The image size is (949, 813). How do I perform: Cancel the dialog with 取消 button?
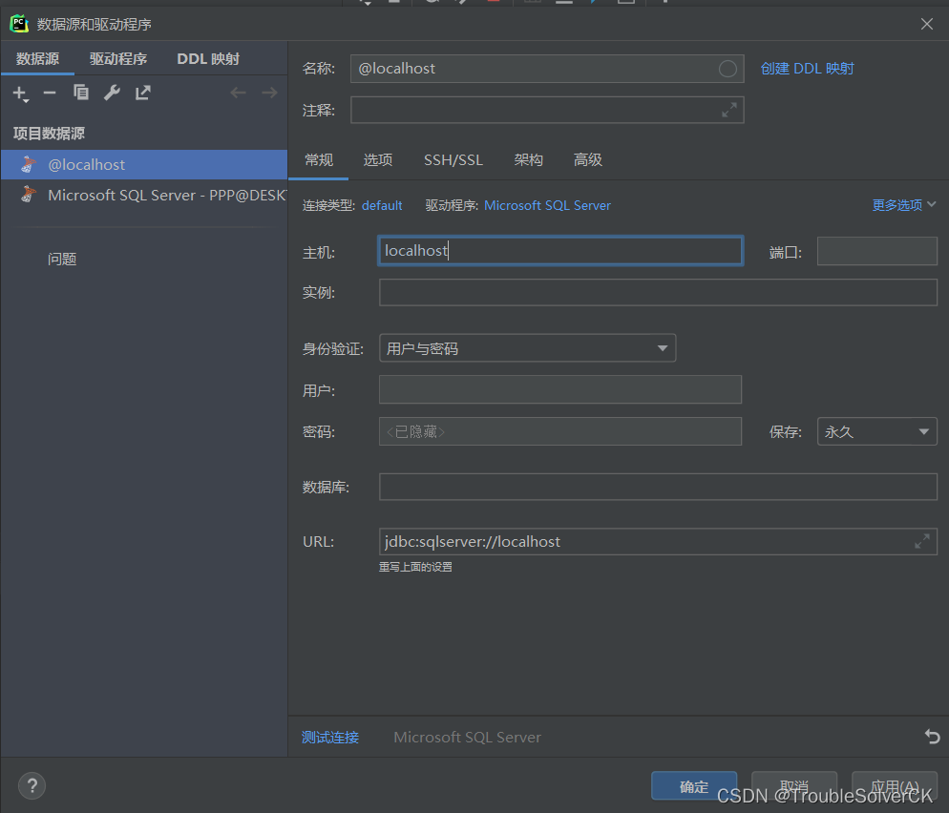[x=794, y=785]
